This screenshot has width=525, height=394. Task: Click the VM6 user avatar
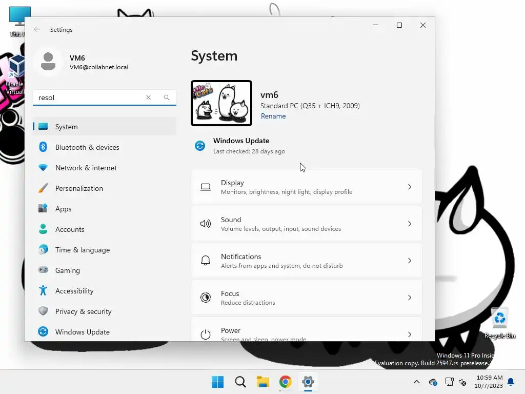click(48, 62)
